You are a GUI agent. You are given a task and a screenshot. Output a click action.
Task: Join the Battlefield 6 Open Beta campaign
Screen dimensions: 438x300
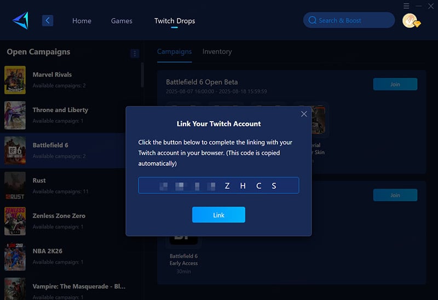coord(395,84)
